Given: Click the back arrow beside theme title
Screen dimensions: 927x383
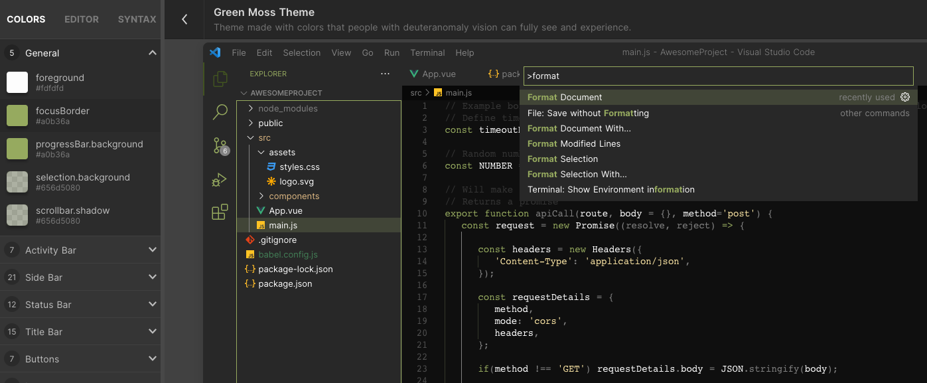Looking at the screenshot, I should [x=184, y=19].
